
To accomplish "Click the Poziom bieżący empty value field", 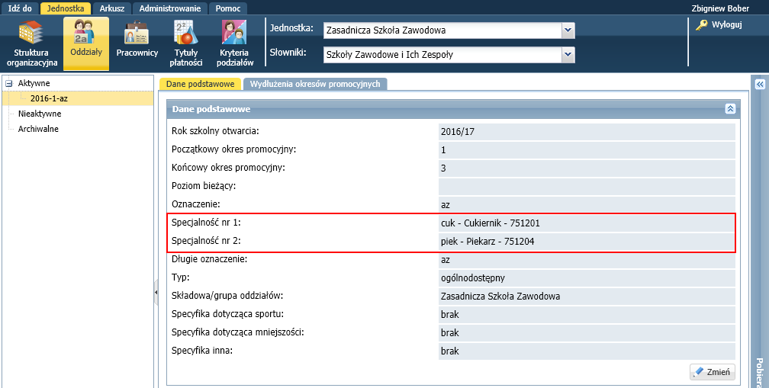I will tap(587, 187).
